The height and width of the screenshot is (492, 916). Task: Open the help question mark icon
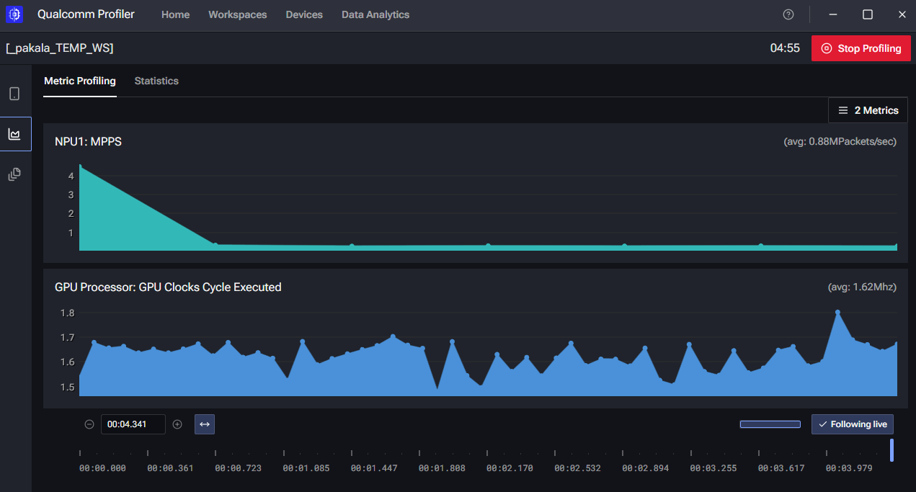(788, 14)
